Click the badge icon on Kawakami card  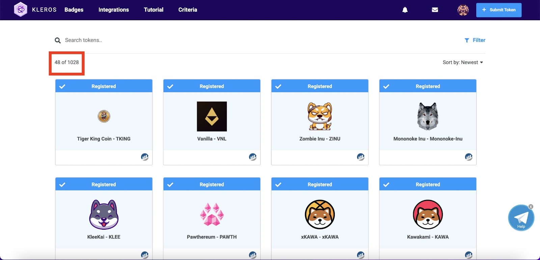coord(469,255)
